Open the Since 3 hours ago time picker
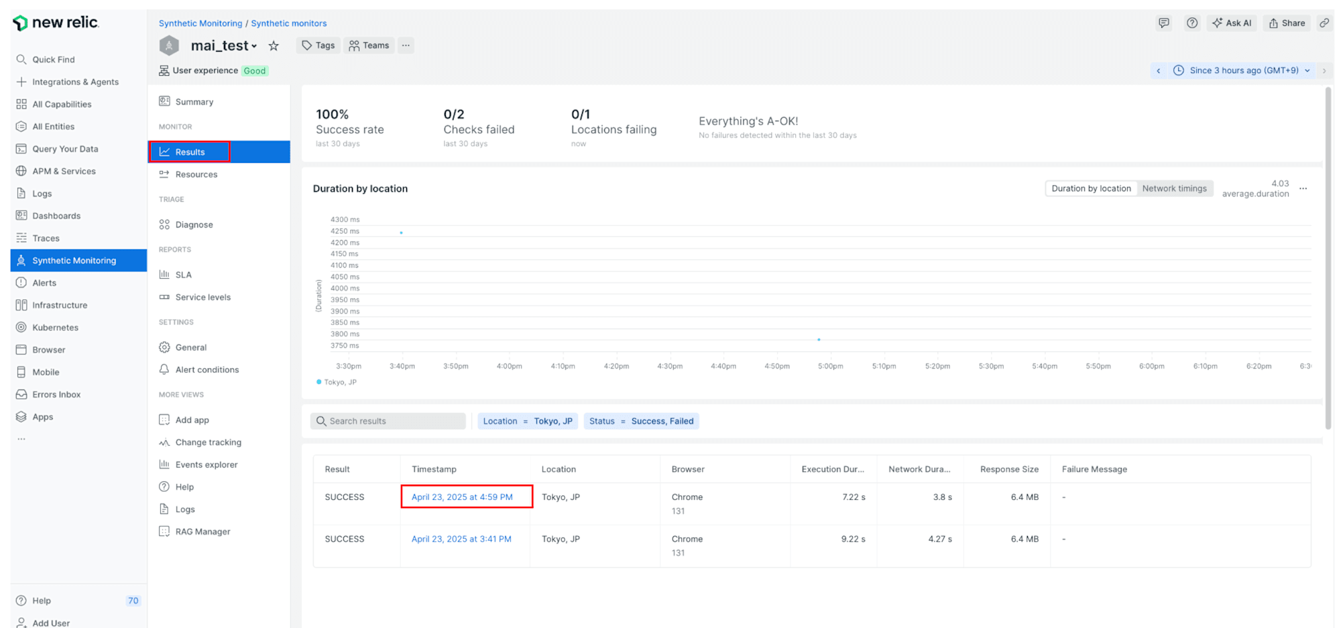1341x628 pixels. click(1242, 70)
